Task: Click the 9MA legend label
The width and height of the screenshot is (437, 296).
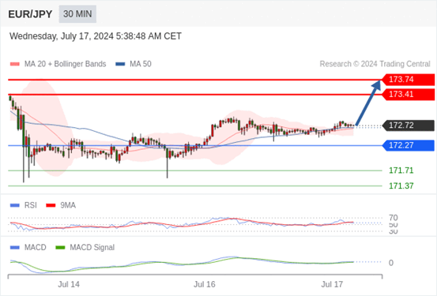Action: pos(68,205)
